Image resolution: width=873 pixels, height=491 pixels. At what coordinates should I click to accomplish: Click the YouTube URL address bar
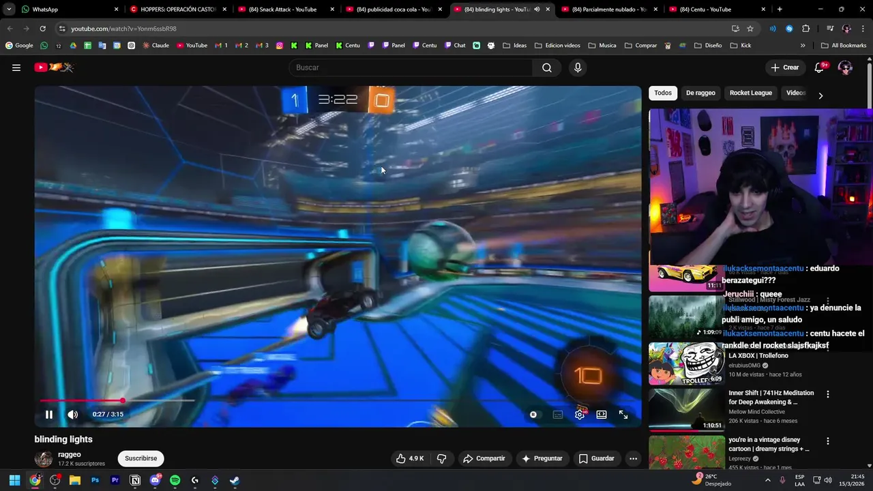pos(392,29)
